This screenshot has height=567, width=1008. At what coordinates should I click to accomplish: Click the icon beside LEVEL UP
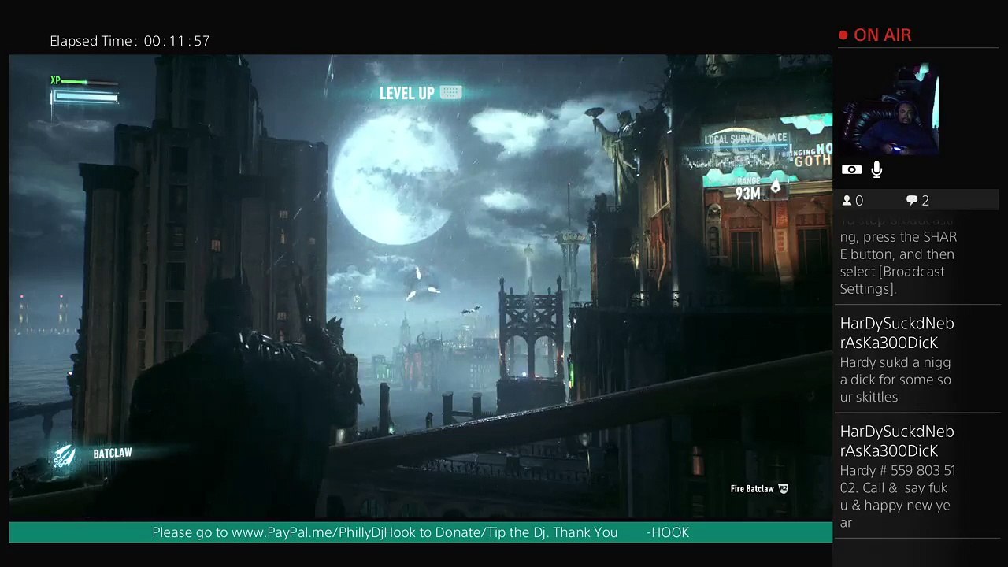tap(450, 93)
